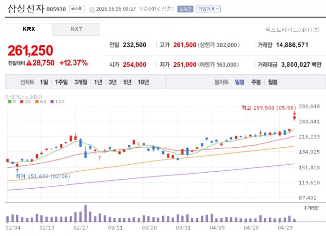The width and height of the screenshot is (326, 236).
Task: Select the 월봉 monthly candle chart
Action: pyautogui.click(x=272, y=82)
